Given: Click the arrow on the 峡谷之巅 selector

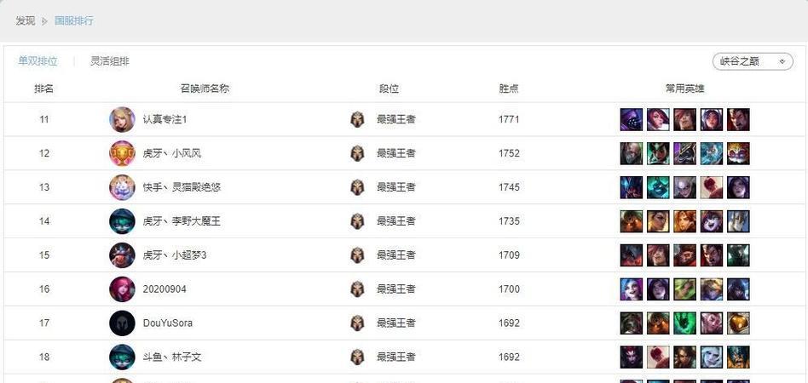Looking at the screenshot, I should pyautogui.click(x=782, y=62).
